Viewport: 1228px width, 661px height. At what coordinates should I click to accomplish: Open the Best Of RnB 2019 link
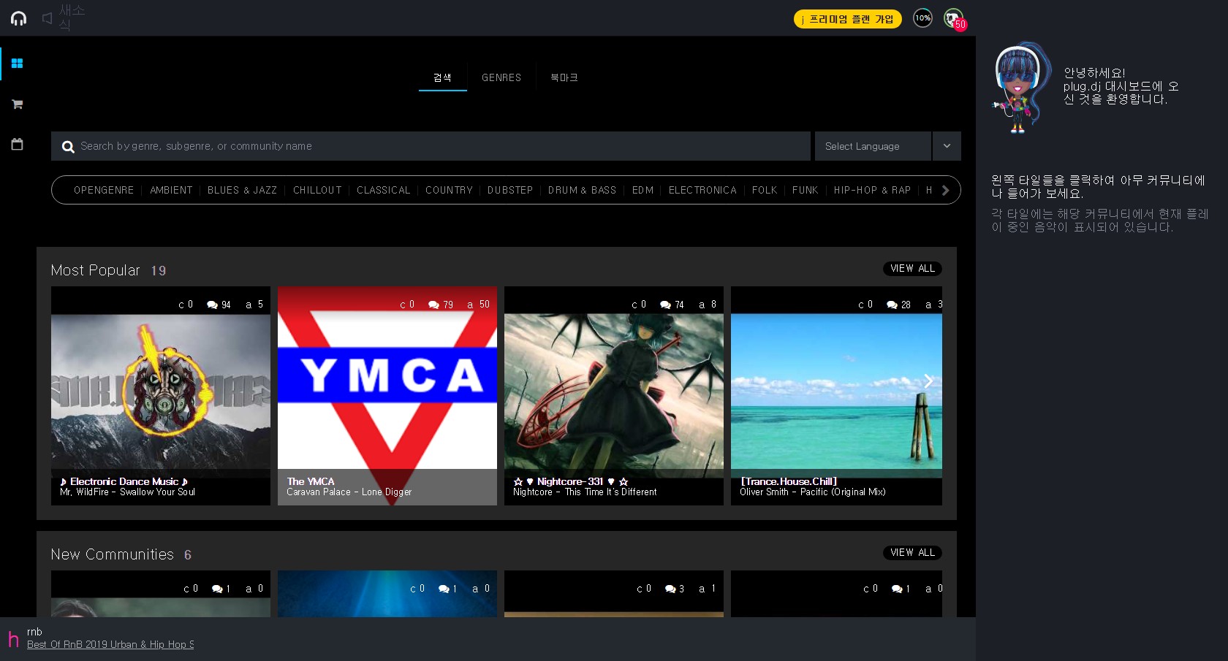110,644
